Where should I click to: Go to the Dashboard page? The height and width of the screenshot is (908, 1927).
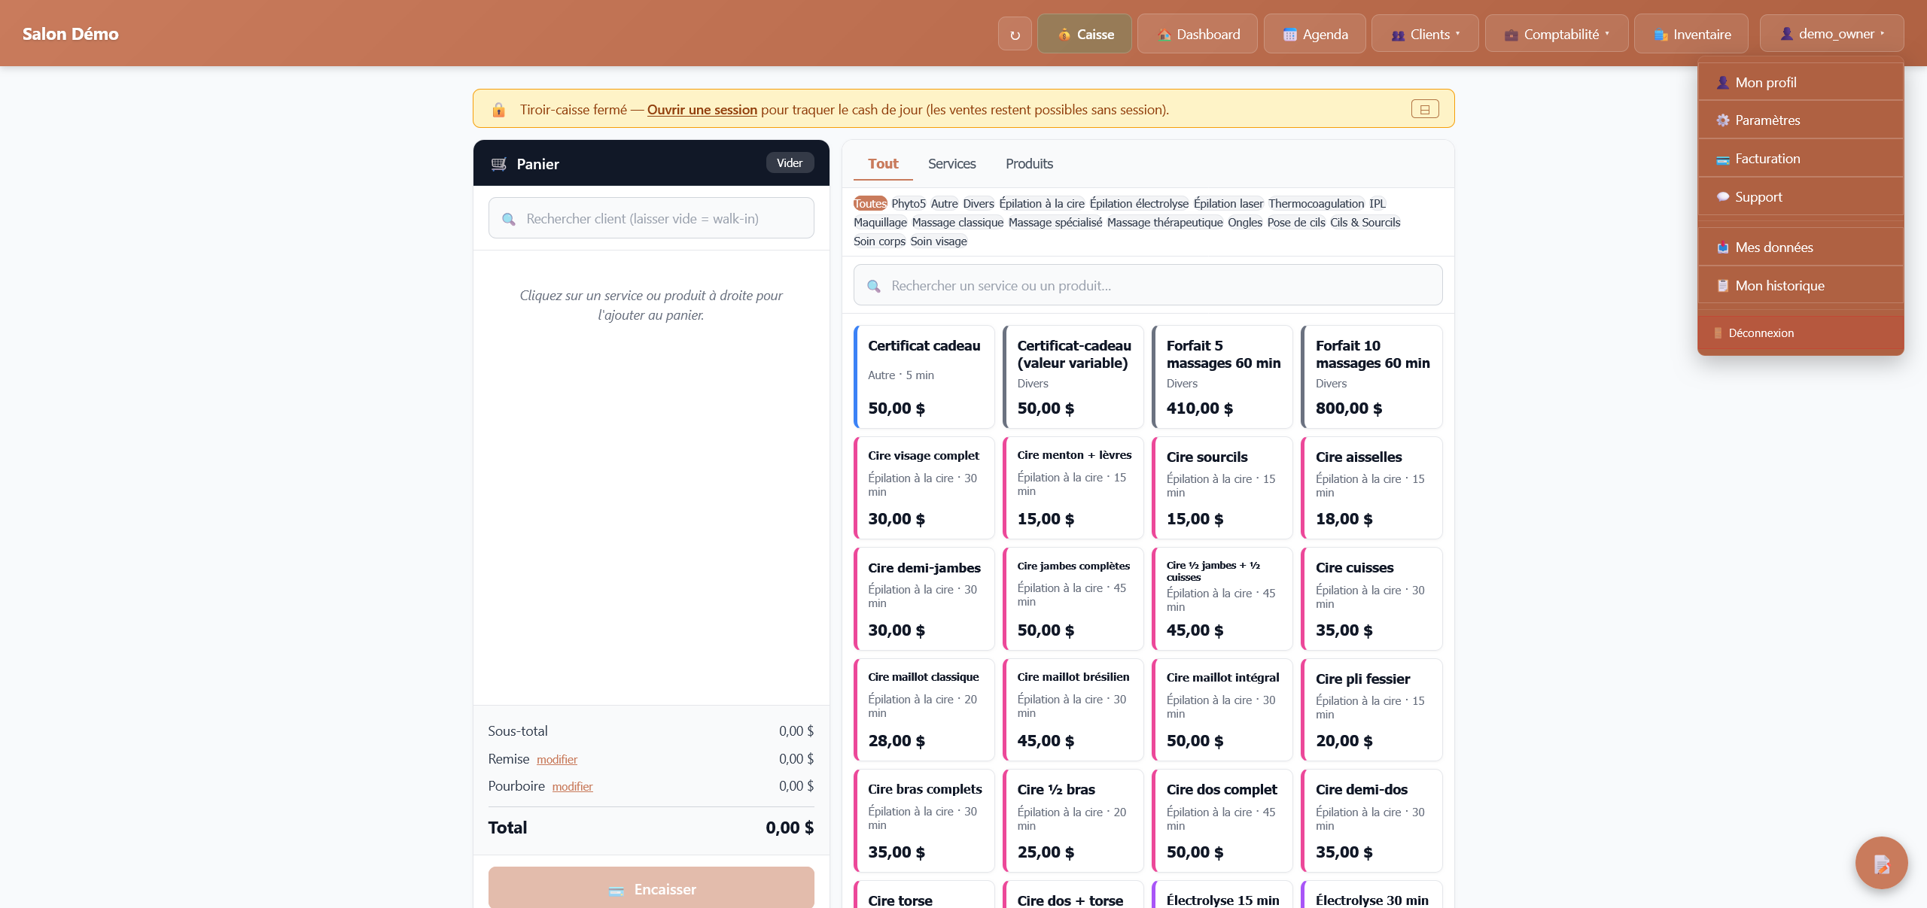pos(1197,34)
